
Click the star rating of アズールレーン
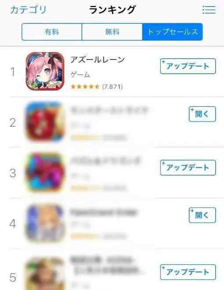pyautogui.click(x=85, y=87)
